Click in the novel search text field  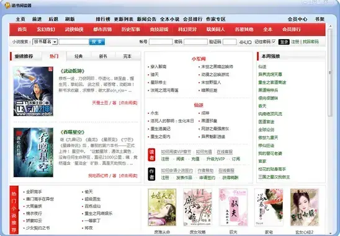pyautogui.click(x=74, y=42)
